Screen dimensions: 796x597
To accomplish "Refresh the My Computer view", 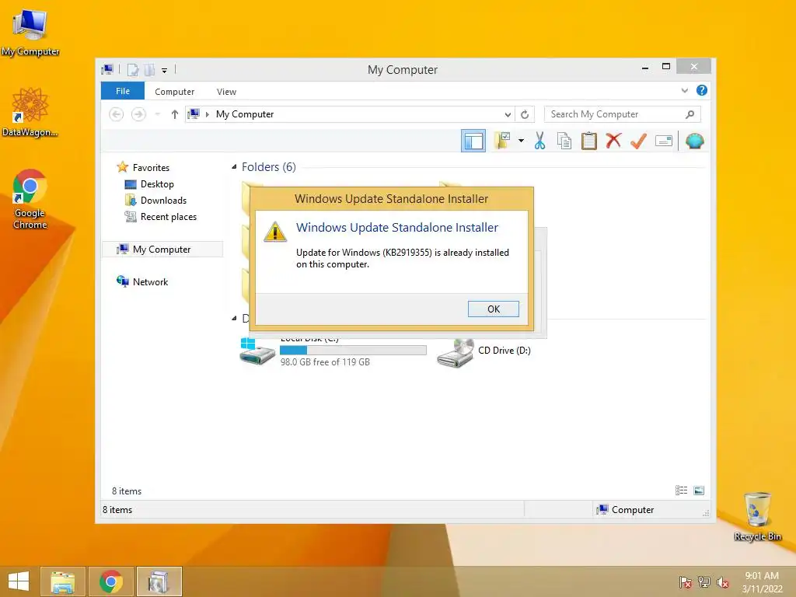I will point(525,115).
